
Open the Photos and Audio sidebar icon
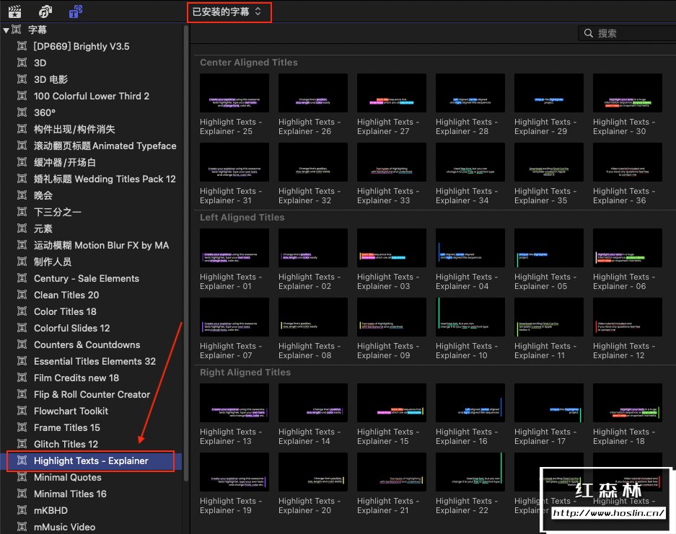tap(45, 12)
